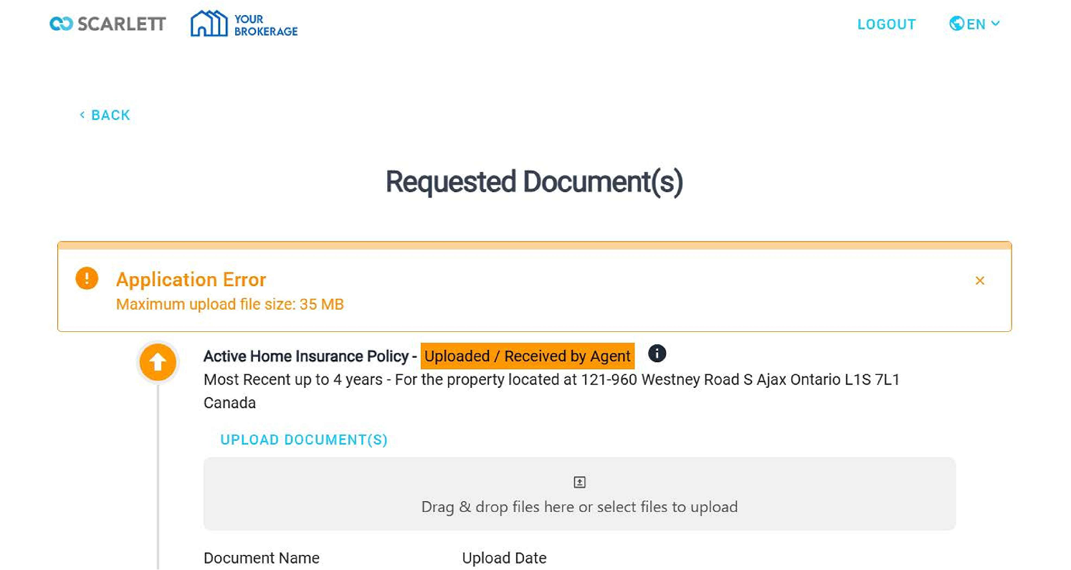Click the Scarlett infinity logo icon

(x=61, y=24)
